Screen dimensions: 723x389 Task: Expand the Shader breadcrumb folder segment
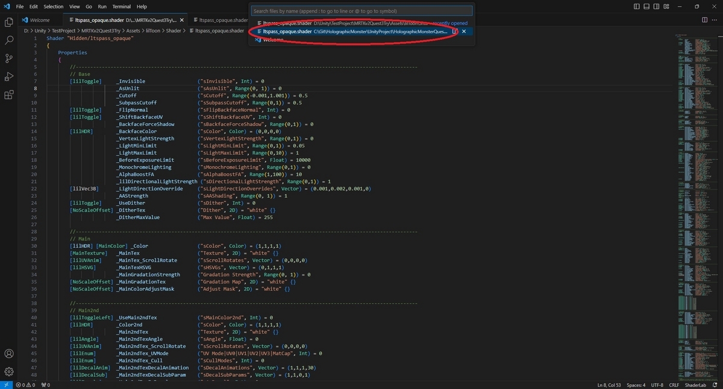coord(173,30)
